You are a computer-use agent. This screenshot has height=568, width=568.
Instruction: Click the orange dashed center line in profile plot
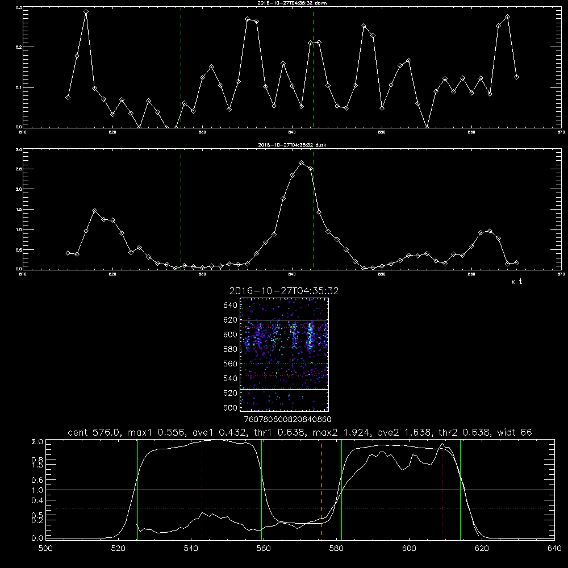321,490
